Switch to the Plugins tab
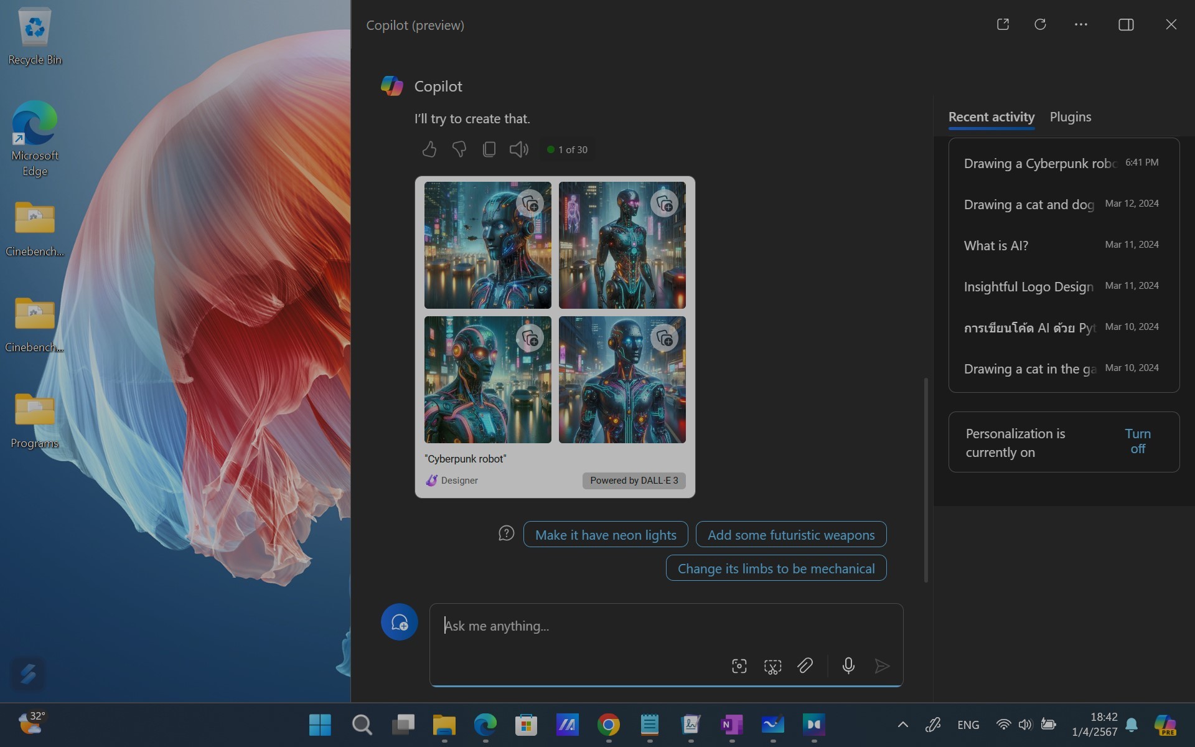 (x=1070, y=117)
